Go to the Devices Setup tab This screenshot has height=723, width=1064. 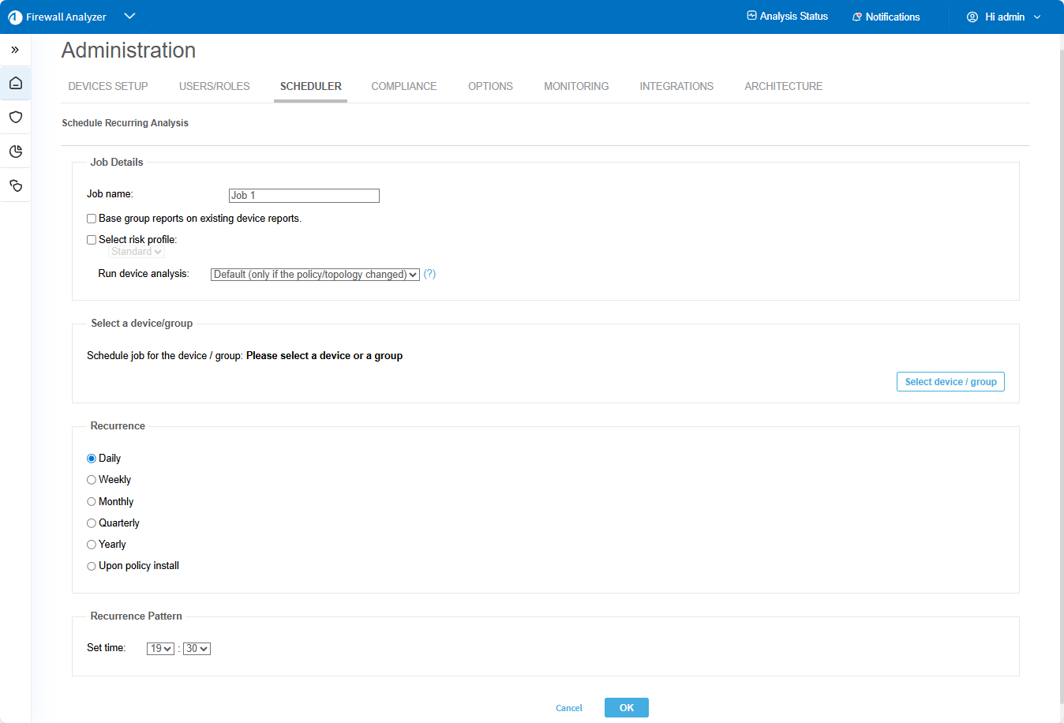108,86
